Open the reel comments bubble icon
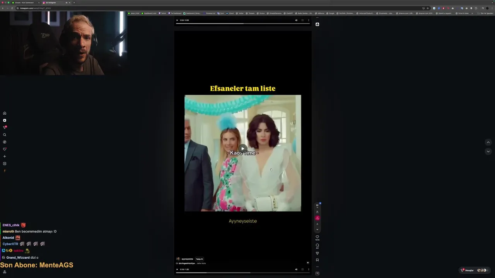The image size is (495, 278). click(x=317, y=245)
